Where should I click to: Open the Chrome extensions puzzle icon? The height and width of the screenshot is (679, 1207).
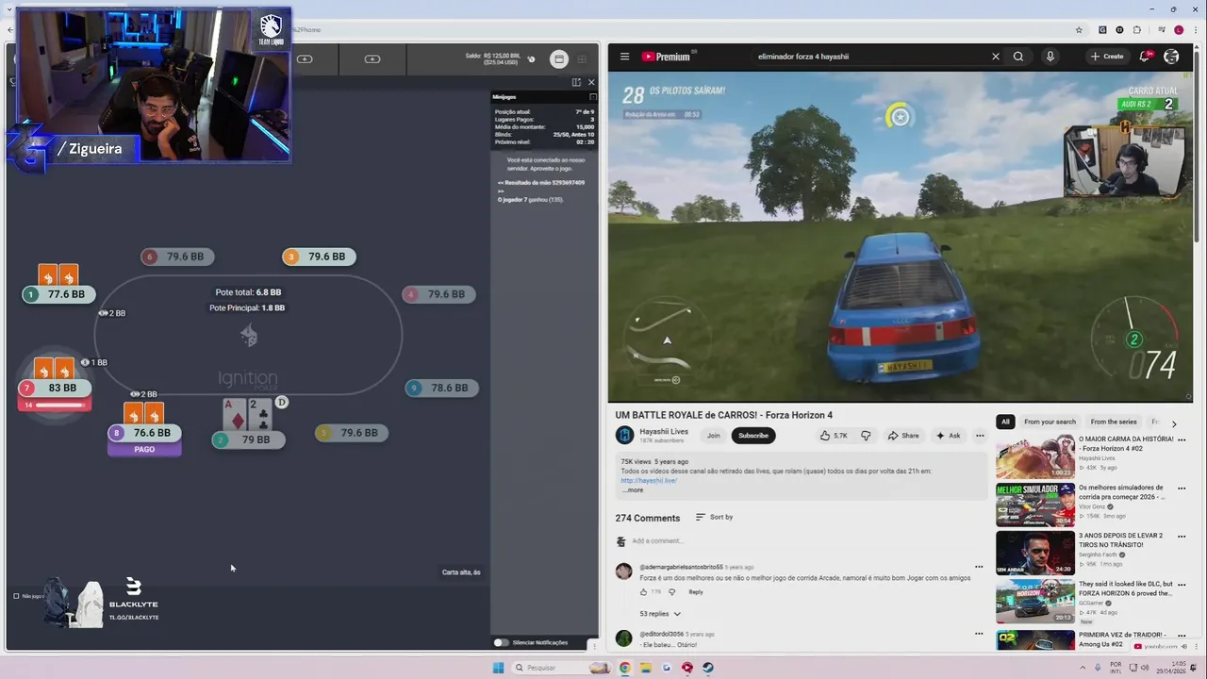click(1138, 30)
